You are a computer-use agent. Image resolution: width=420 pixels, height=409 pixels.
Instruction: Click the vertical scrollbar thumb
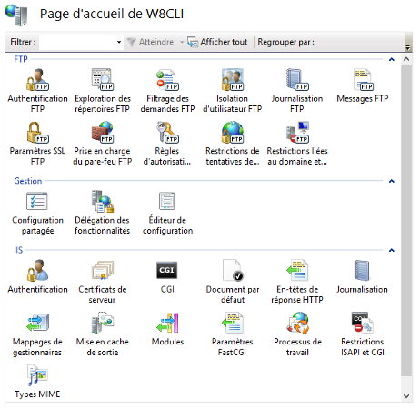coord(406,221)
